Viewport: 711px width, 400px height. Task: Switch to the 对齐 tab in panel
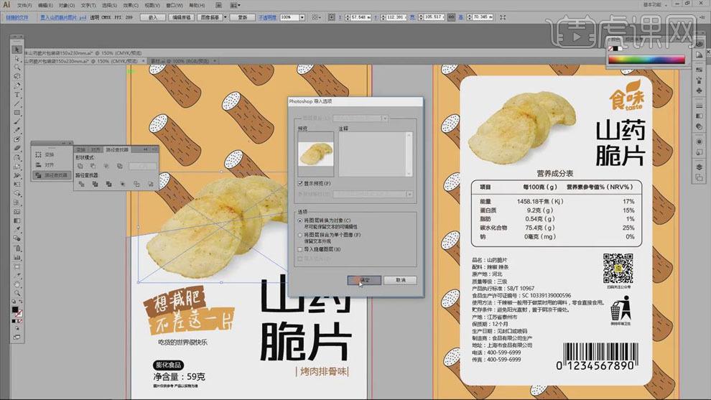click(x=96, y=149)
